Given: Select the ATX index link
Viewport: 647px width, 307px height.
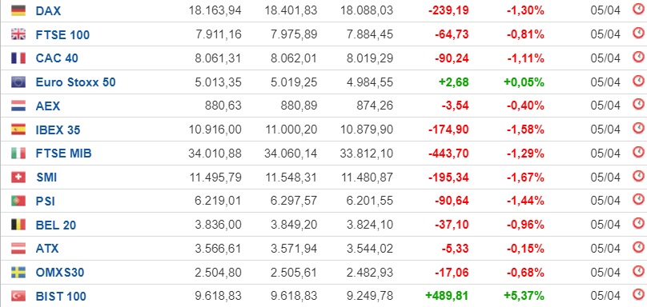Looking at the screenshot, I should pyautogui.click(x=47, y=249).
